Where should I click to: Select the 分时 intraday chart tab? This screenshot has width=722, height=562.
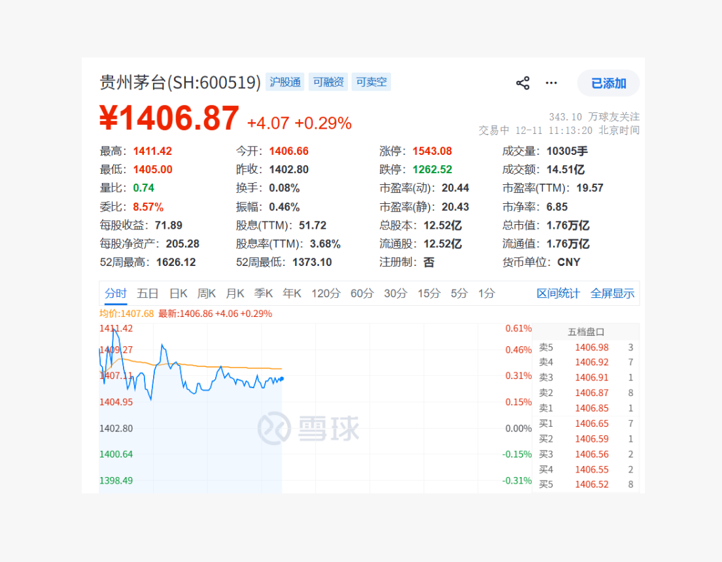pyautogui.click(x=115, y=293)
